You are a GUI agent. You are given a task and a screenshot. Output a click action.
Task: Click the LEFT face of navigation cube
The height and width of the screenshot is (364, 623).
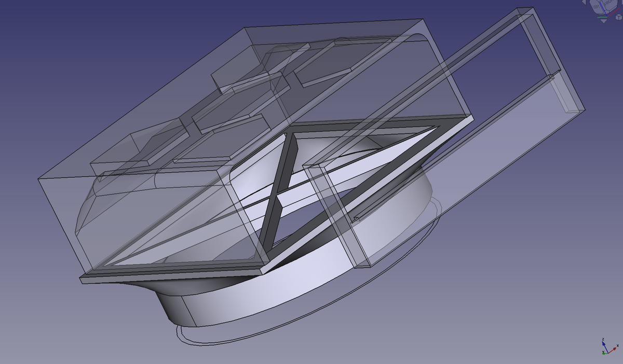(596, 7)
